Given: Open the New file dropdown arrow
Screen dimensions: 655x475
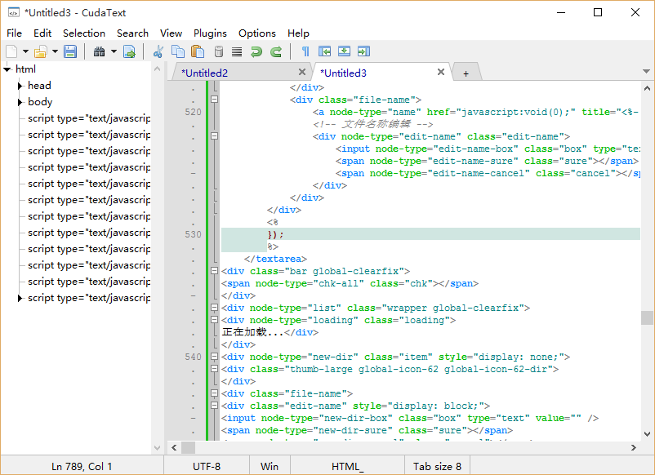Looking at the screenshot, I should 25,52.
